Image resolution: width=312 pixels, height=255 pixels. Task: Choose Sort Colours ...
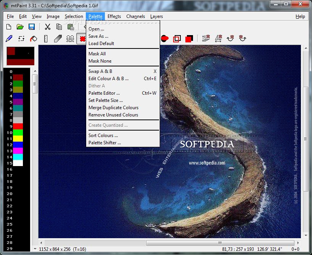pyautogui.click(x=123, y=136)
